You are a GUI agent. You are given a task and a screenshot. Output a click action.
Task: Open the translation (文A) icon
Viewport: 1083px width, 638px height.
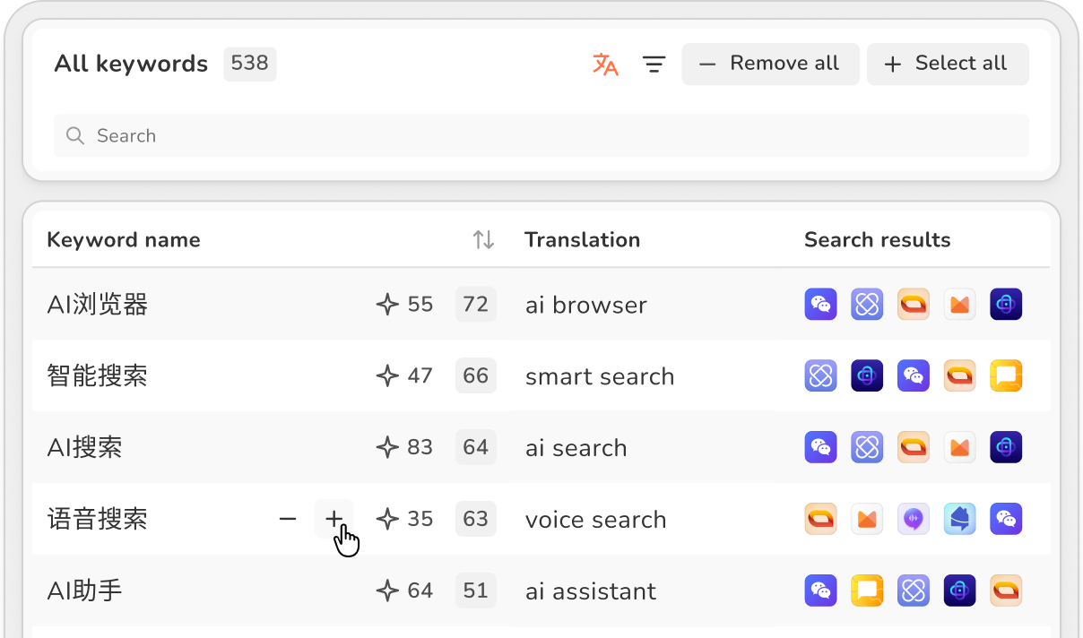pyautogui.click(x=605, y=64)
